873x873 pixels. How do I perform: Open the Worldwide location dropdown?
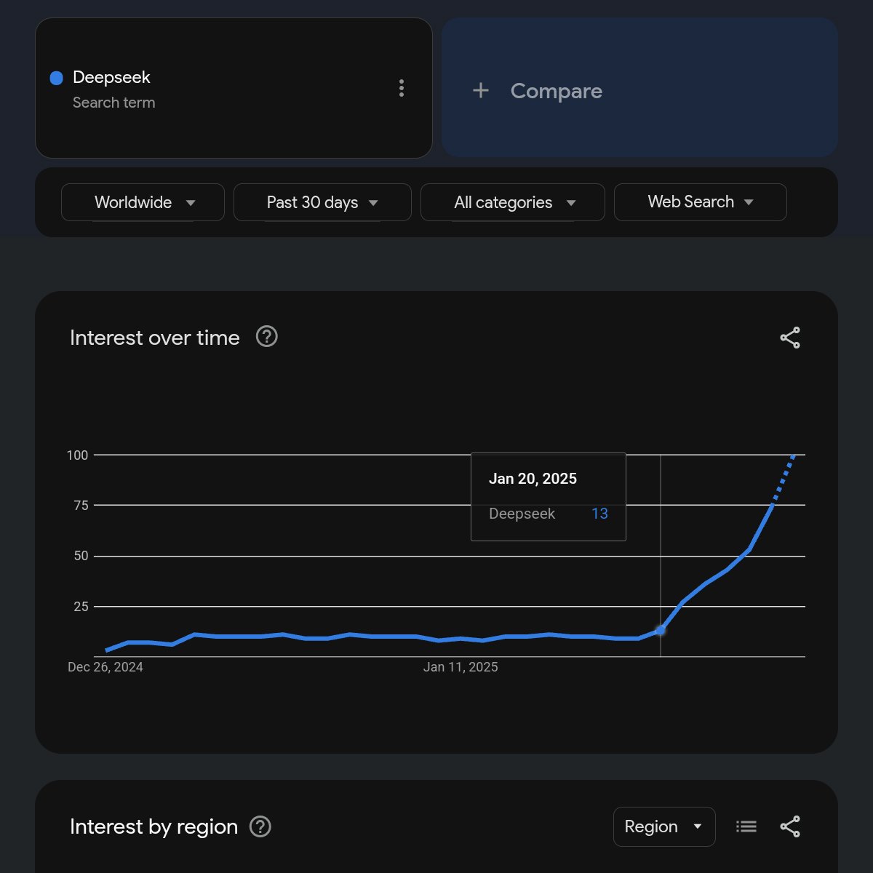(142, 202)
